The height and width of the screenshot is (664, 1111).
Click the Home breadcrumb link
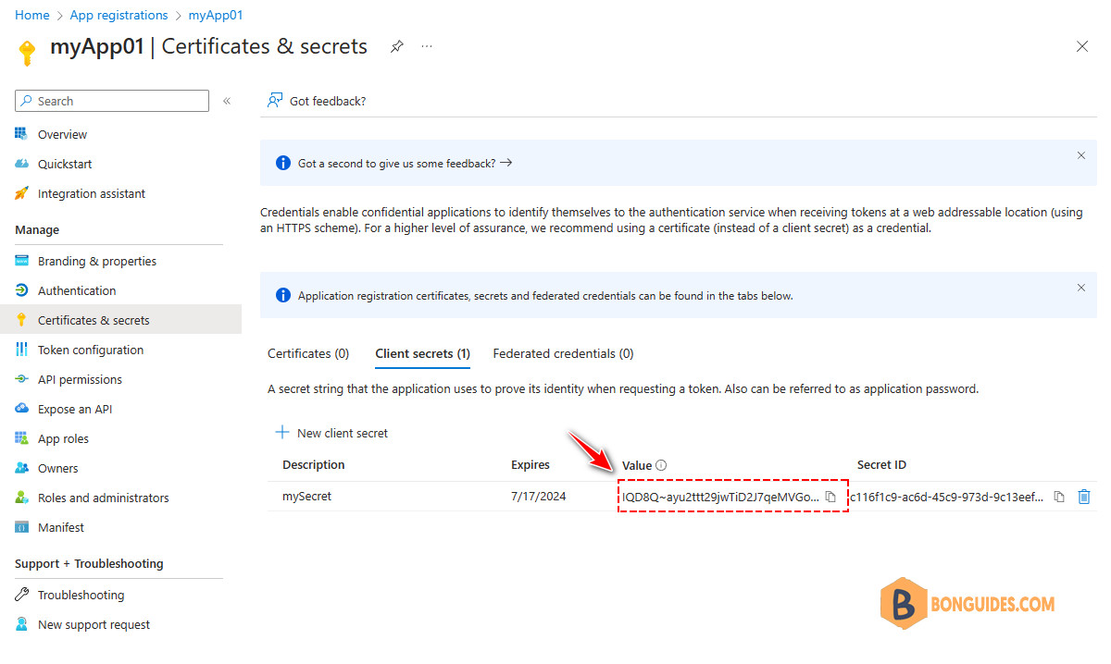[x=32, y=15]
